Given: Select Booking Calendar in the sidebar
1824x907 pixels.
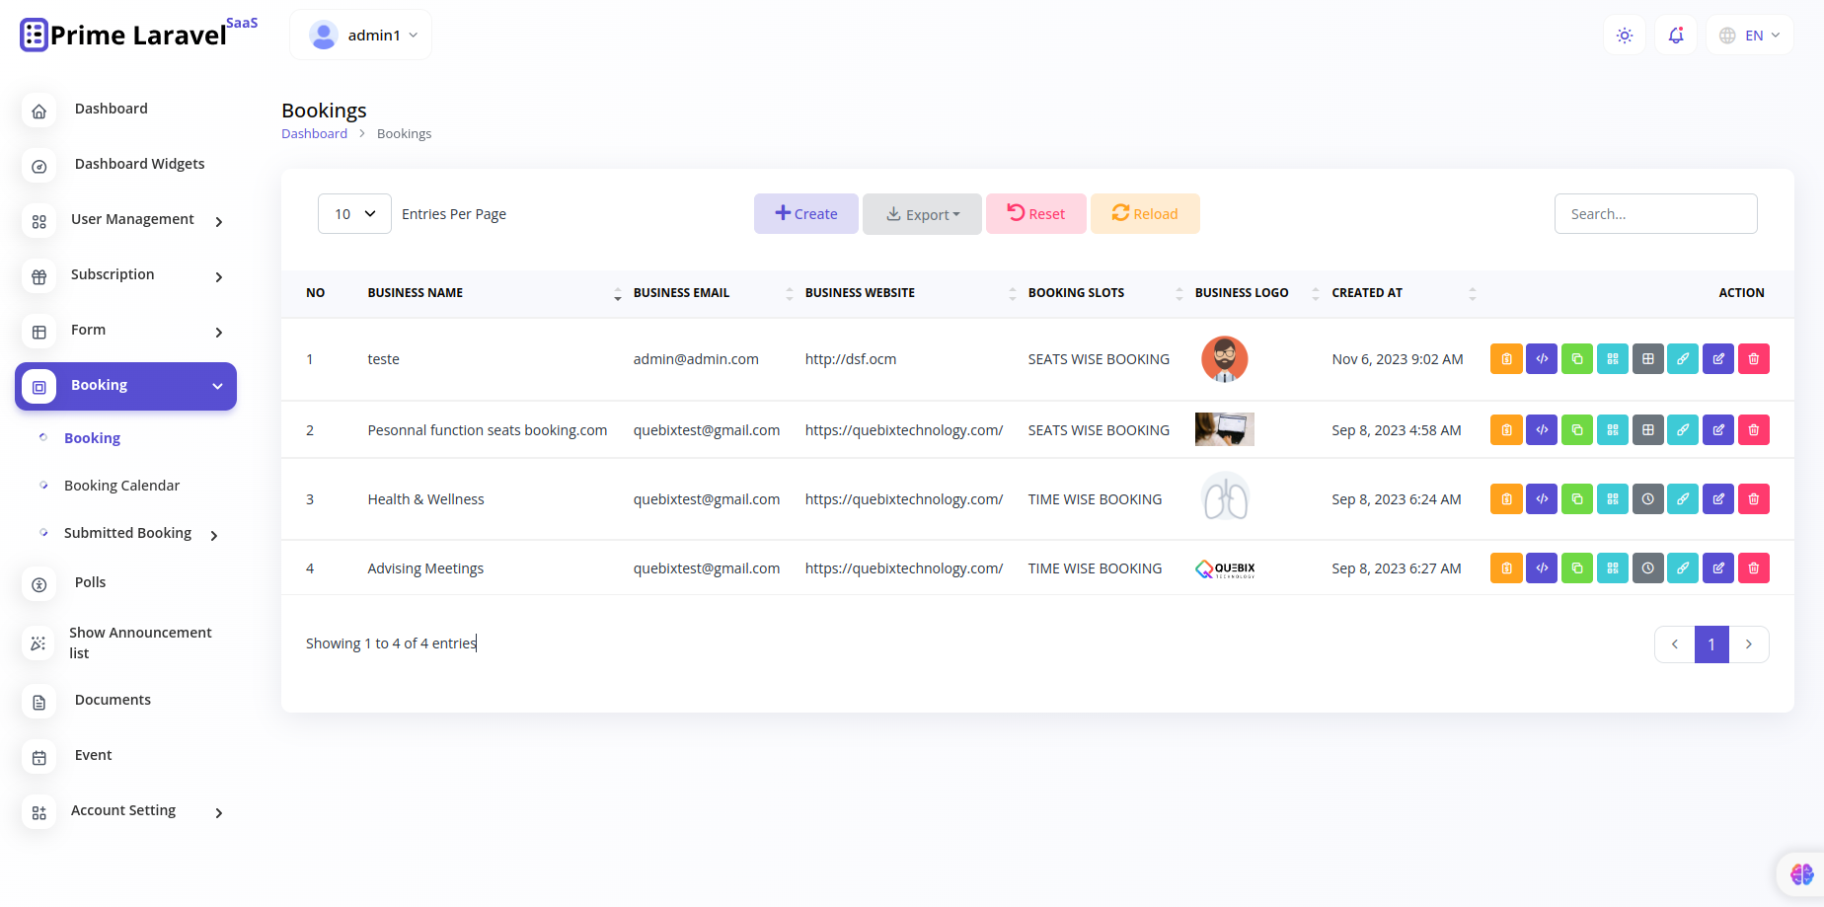Looking at the screenshot, I should [121, 485].
